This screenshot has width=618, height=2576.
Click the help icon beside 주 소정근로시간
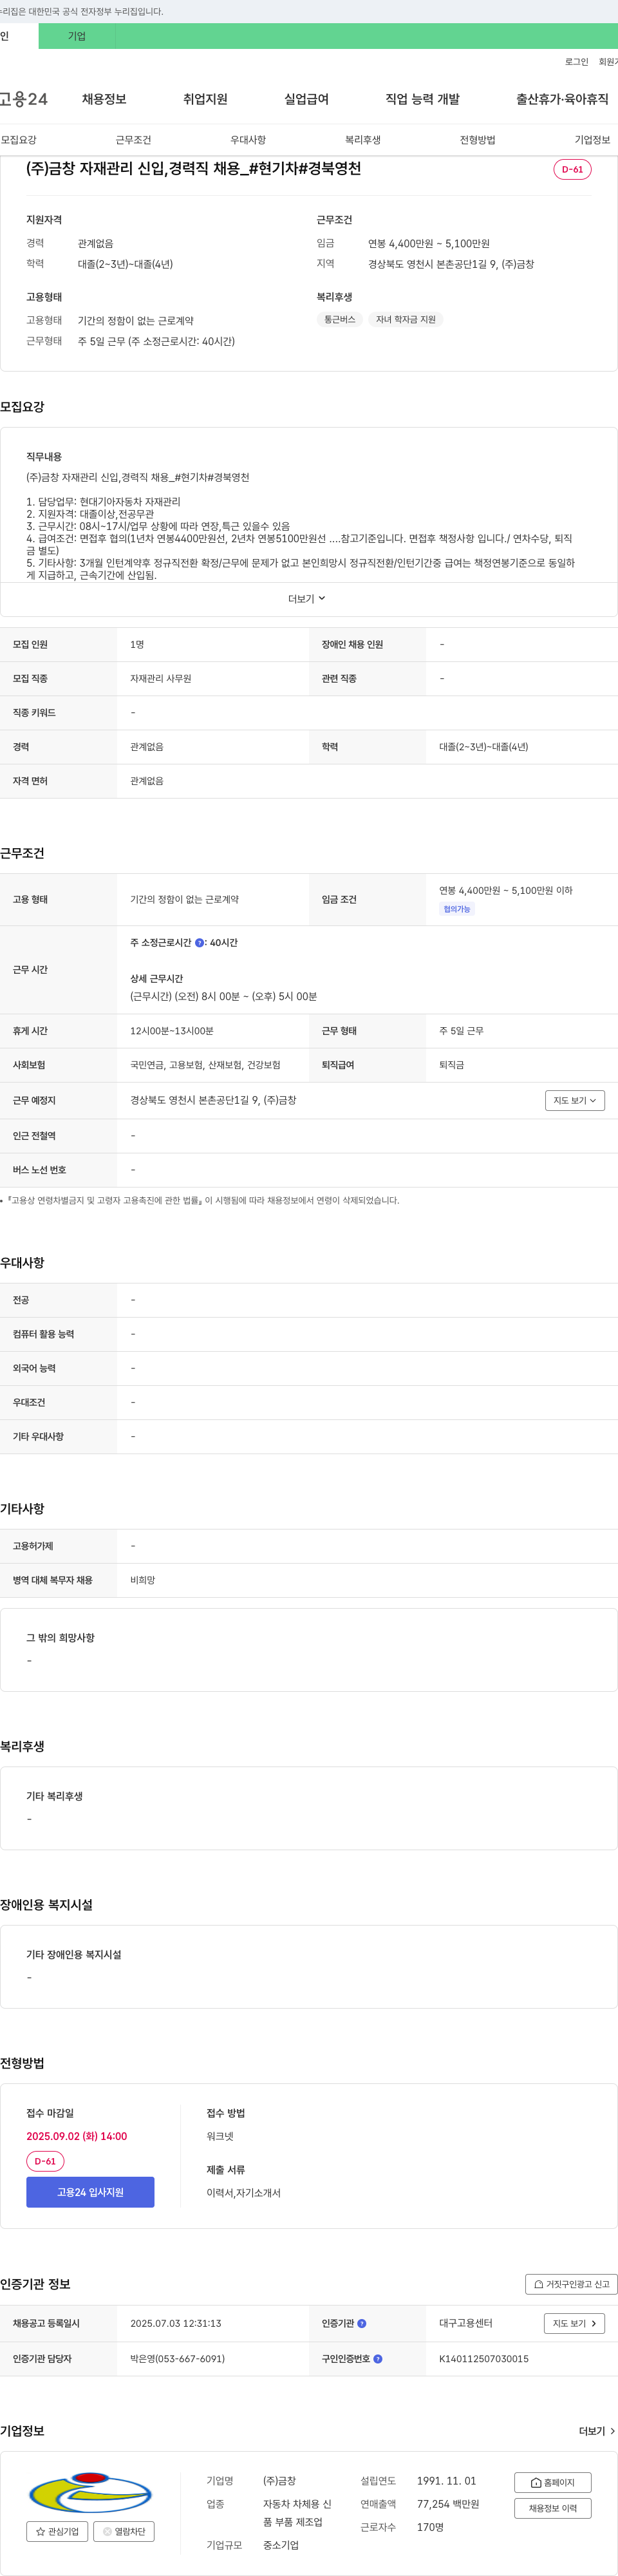199,942
